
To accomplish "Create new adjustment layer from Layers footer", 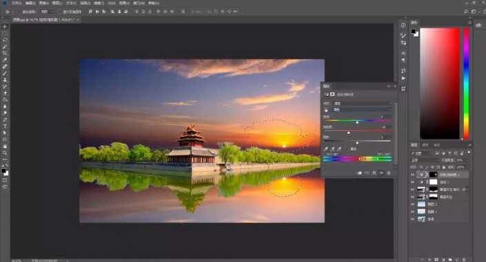I will coord(443,259).
